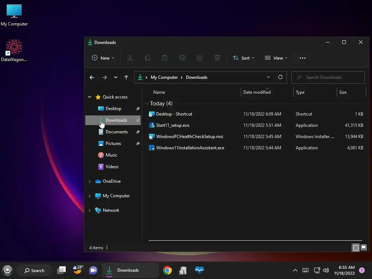Switch to details view layout icon

tap(356, 248)
